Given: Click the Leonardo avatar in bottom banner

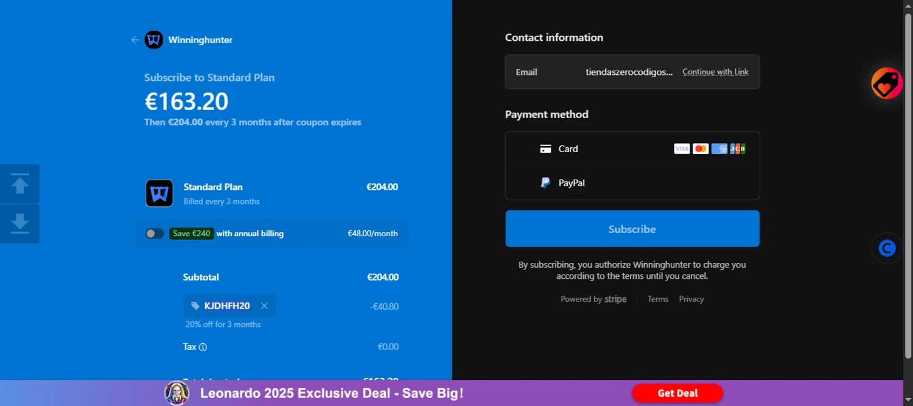Looking at the screenshot, I should [177, 393].
